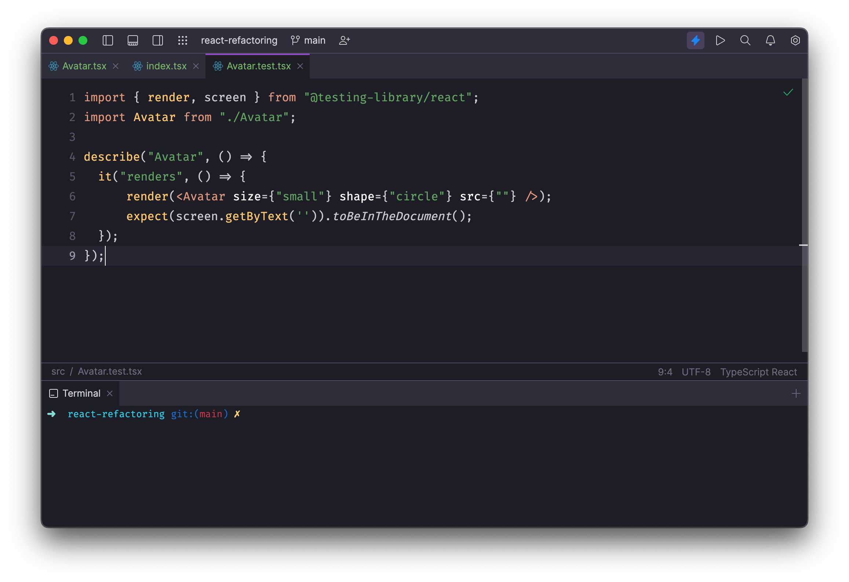Toggle the bottom panel visibility
The image size is (849, 582).
132,40
